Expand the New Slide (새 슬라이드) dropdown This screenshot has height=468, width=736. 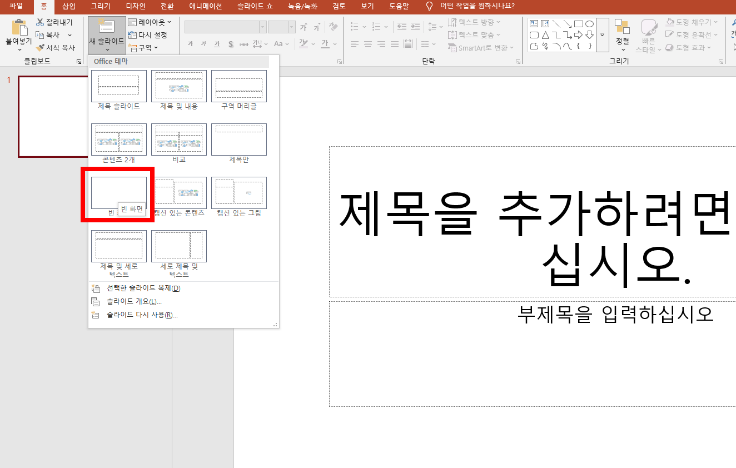tap(107, 49)
